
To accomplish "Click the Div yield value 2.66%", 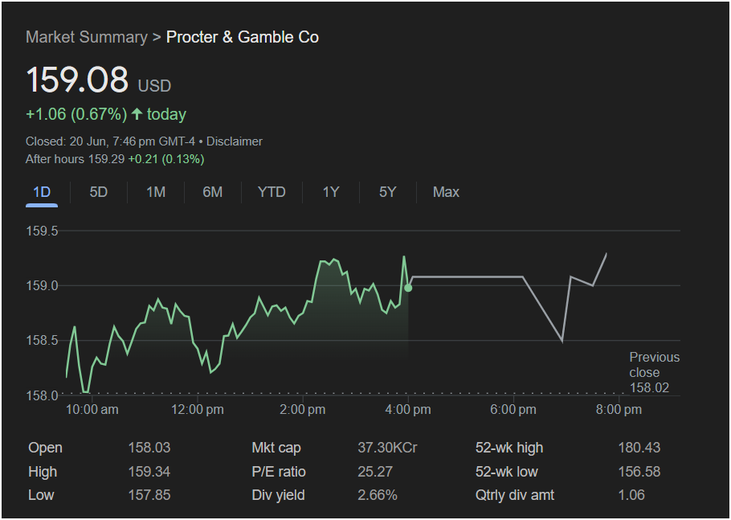I will tap(378, 495).
